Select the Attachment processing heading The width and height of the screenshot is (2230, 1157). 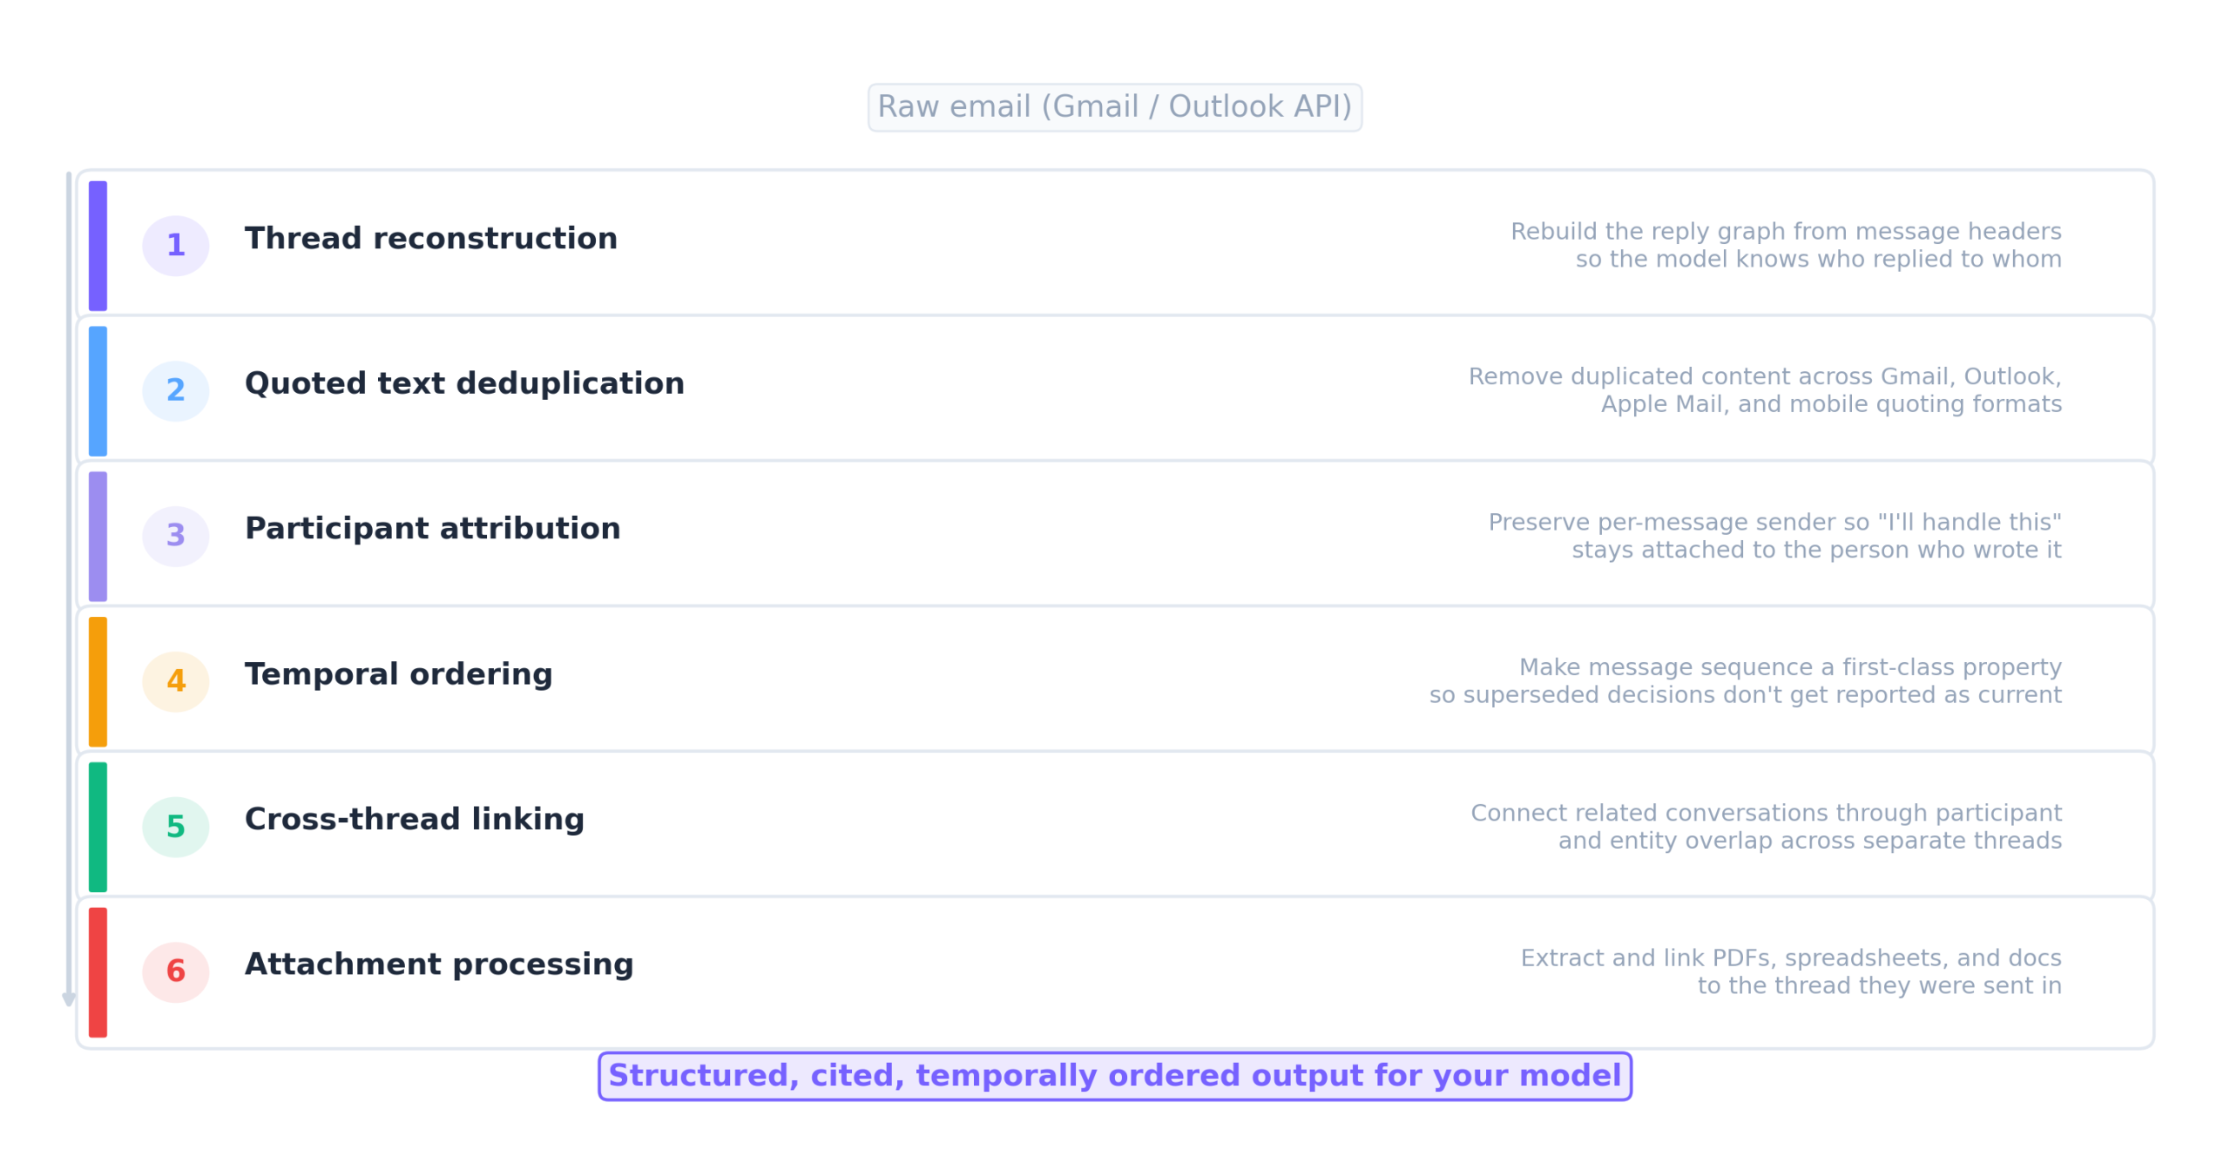(x=439, y=964)
